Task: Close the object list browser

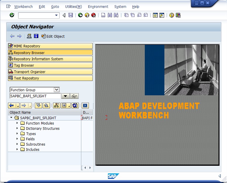Action: [85, 106]
